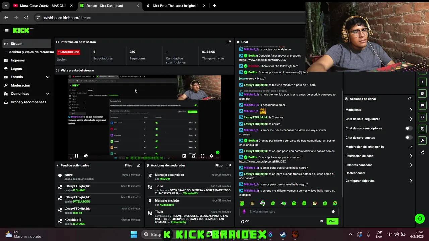
Task: Select the wrench icon in right sidebar
Action: (x=422, y=141)
